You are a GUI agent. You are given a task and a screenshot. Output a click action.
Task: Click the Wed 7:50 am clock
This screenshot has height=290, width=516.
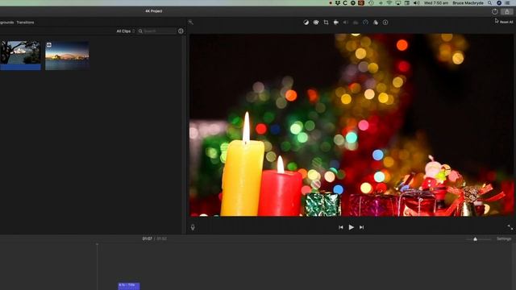(436, 3)
